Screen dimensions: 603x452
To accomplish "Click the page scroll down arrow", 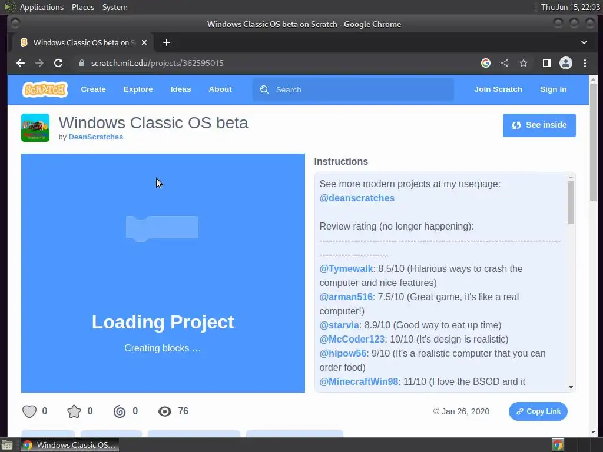I will 593,432.
